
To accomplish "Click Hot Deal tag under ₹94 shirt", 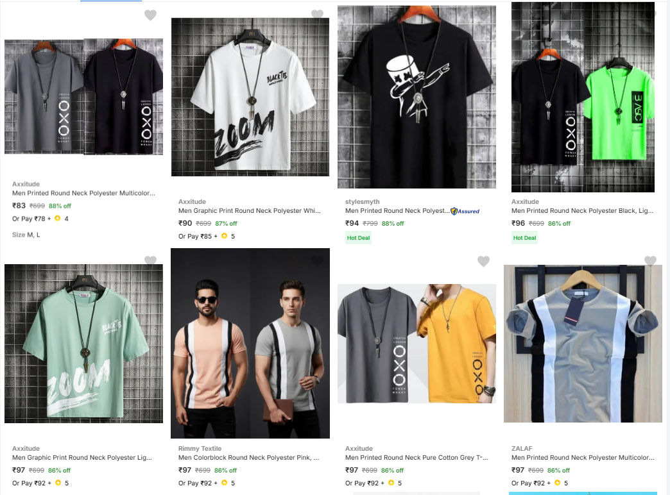I will pyautogui.click(x=359, y=238).
